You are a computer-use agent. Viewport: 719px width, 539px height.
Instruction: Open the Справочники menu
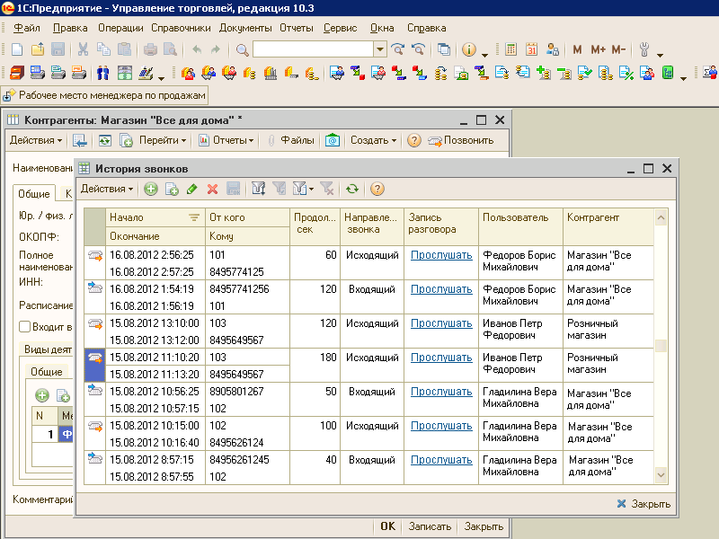pos(181,28)
